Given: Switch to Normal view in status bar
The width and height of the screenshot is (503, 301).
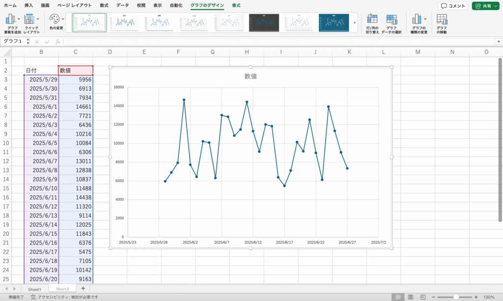Looking at the screenshot, I should click(x=398, y=297).
